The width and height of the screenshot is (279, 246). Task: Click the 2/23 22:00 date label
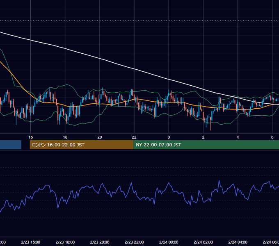click(134, 242)
